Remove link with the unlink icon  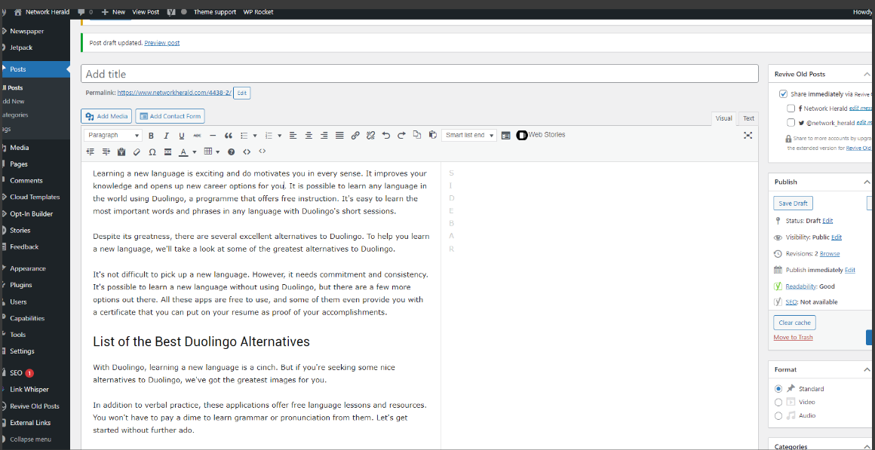[370, 135]
